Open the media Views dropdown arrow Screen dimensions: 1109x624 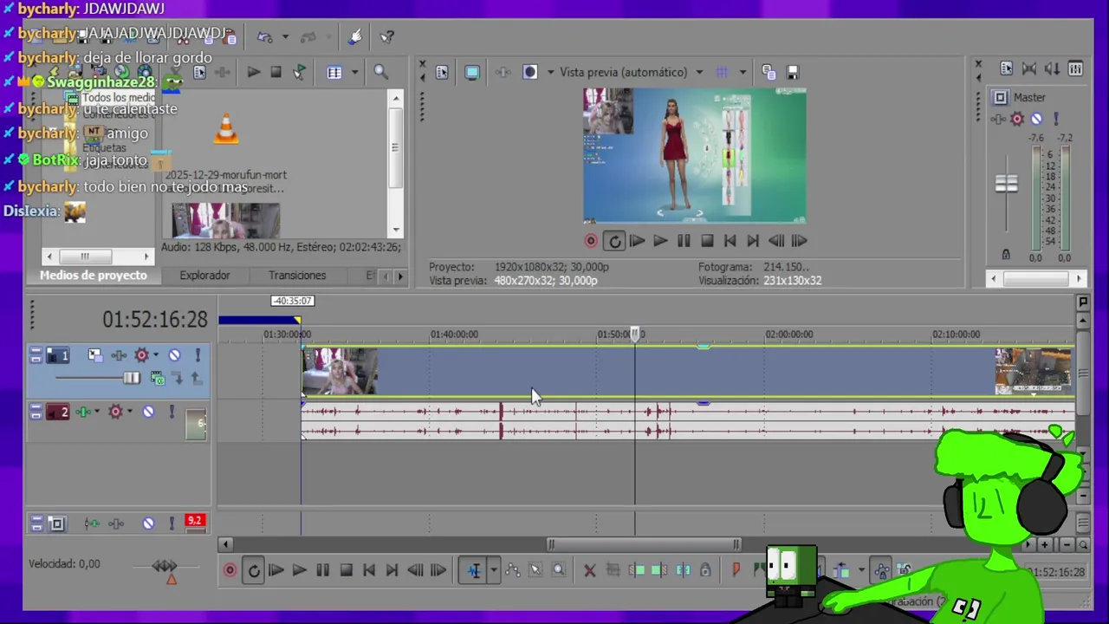354,73
